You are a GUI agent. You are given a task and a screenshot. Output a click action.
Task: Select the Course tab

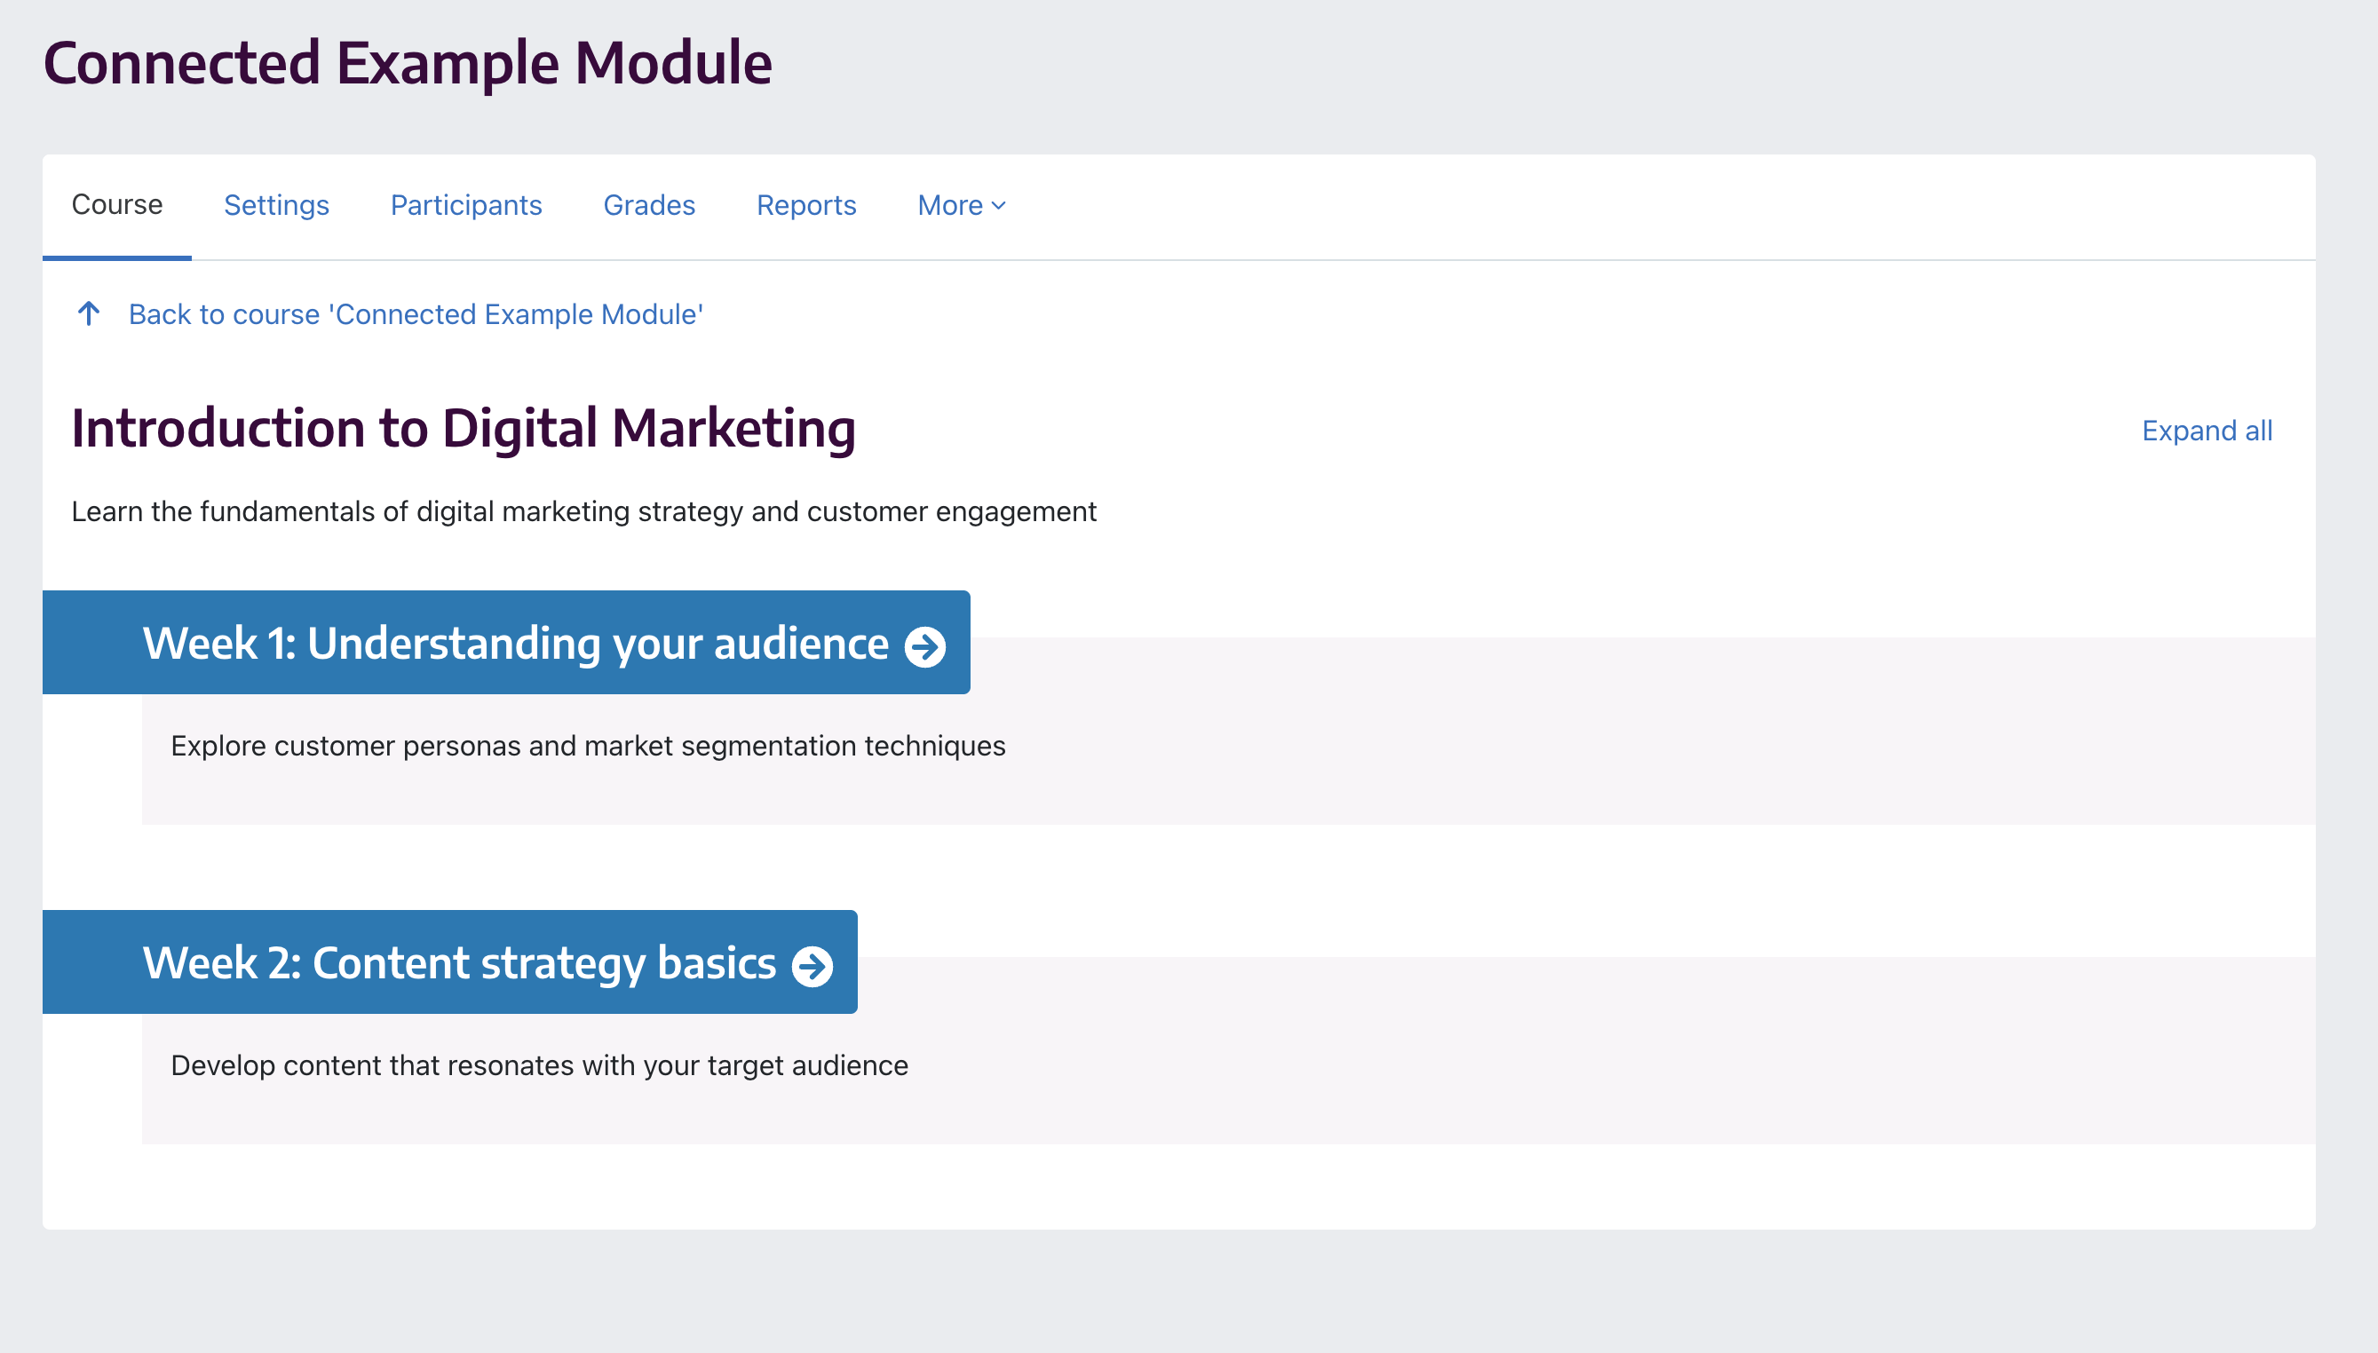(x=116, y=205)
